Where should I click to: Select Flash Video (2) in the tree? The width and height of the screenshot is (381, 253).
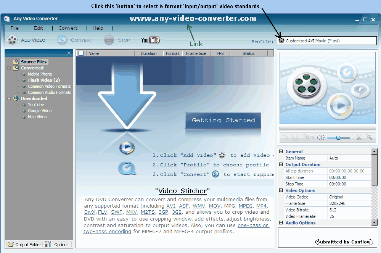(x=44, y=80)
